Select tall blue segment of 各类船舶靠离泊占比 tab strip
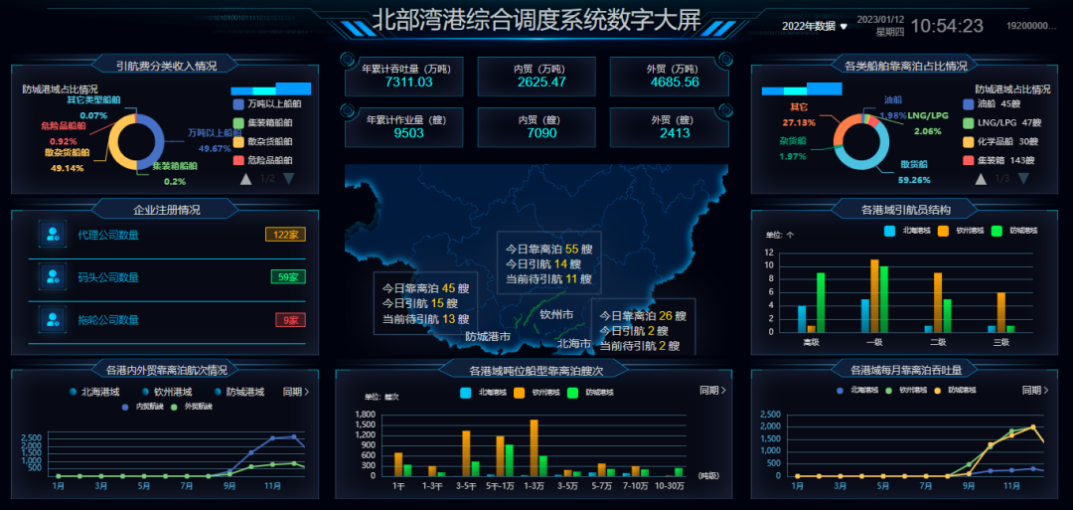Image resolution: width=1073 pixels, height=510 pixels. pyautogui.click(x=824, y=89)
